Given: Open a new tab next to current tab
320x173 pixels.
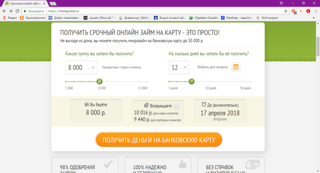Looking at the screenshot, I should pyautogui.click(x=53, y=4).
